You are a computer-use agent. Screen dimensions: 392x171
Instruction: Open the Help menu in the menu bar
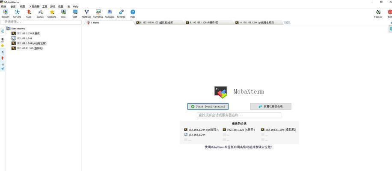point(75,6)
